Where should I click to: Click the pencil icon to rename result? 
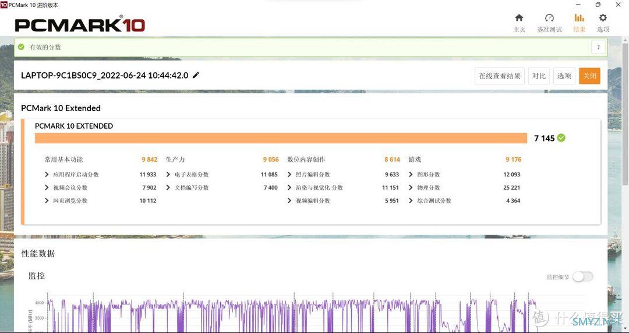coord(196,75)
